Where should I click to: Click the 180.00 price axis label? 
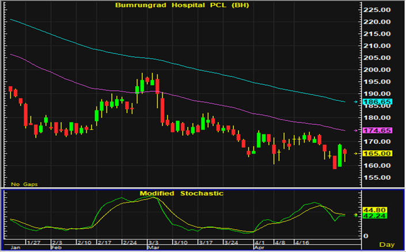click(x=377, y=118)
